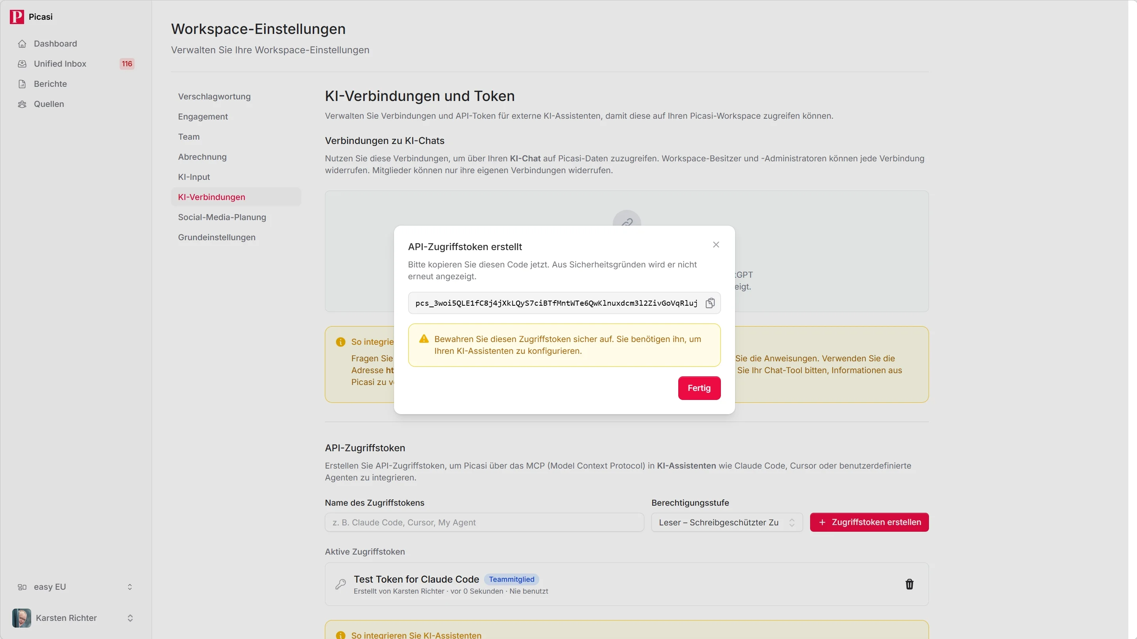Click the Unified Inbox tray icon
Image resolution: width=1137 pixels, height=639 pixels.
(22, 64)
